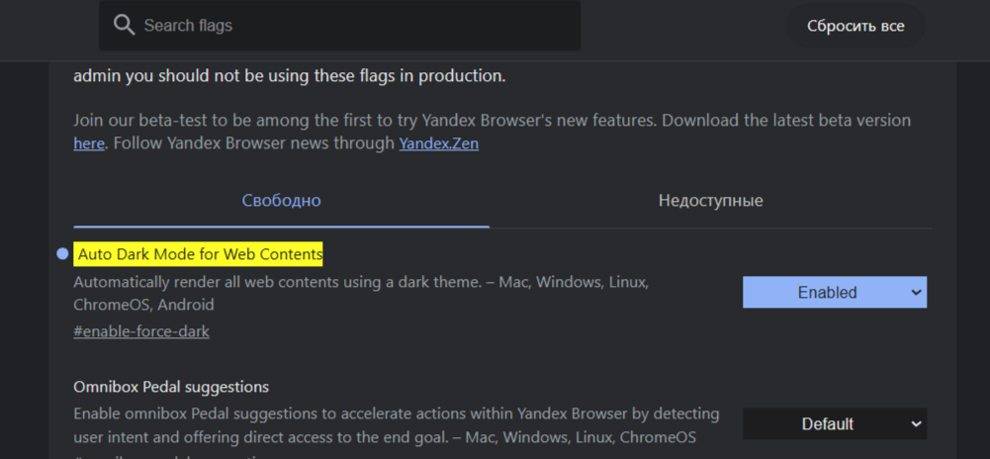Click the blue modified-flag dot indicator
The height and width of the screenshot is (459, 990).
62,254
